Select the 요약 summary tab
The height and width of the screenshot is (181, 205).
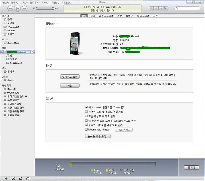click(x=84, y=16)
